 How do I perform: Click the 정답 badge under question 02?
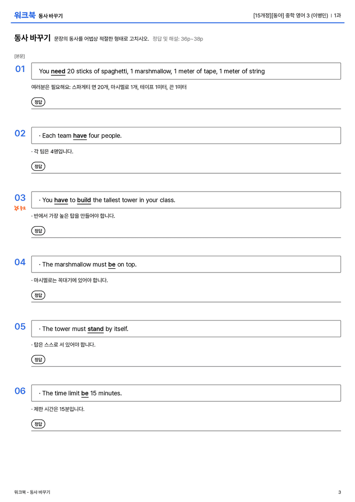tap(38, 166)
